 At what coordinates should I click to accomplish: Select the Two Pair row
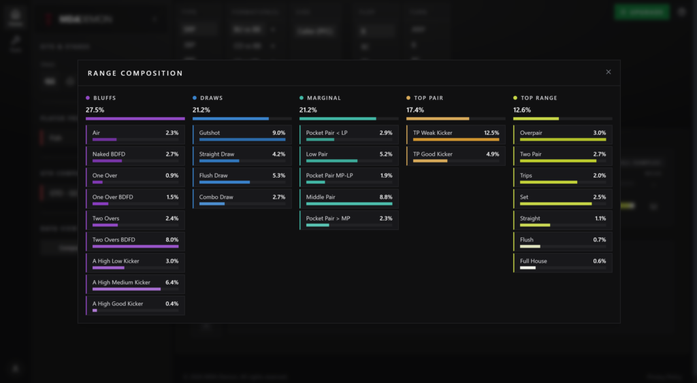click(x=563, y=156)
